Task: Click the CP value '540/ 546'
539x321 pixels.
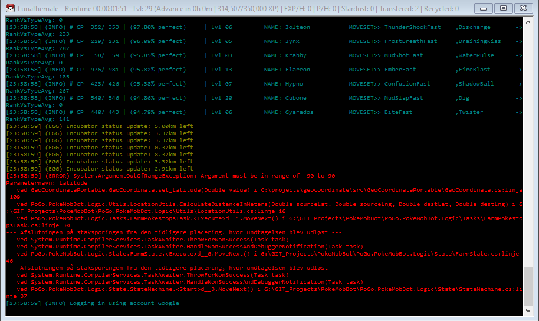Action: (x=105, y=98)
